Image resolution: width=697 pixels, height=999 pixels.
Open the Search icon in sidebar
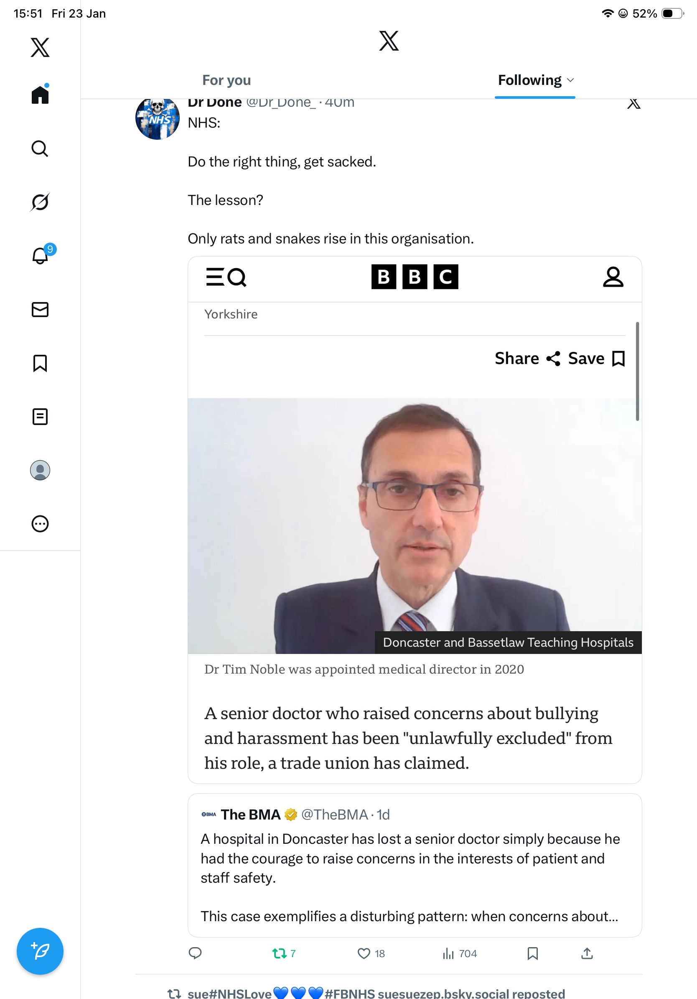[40, 149]
